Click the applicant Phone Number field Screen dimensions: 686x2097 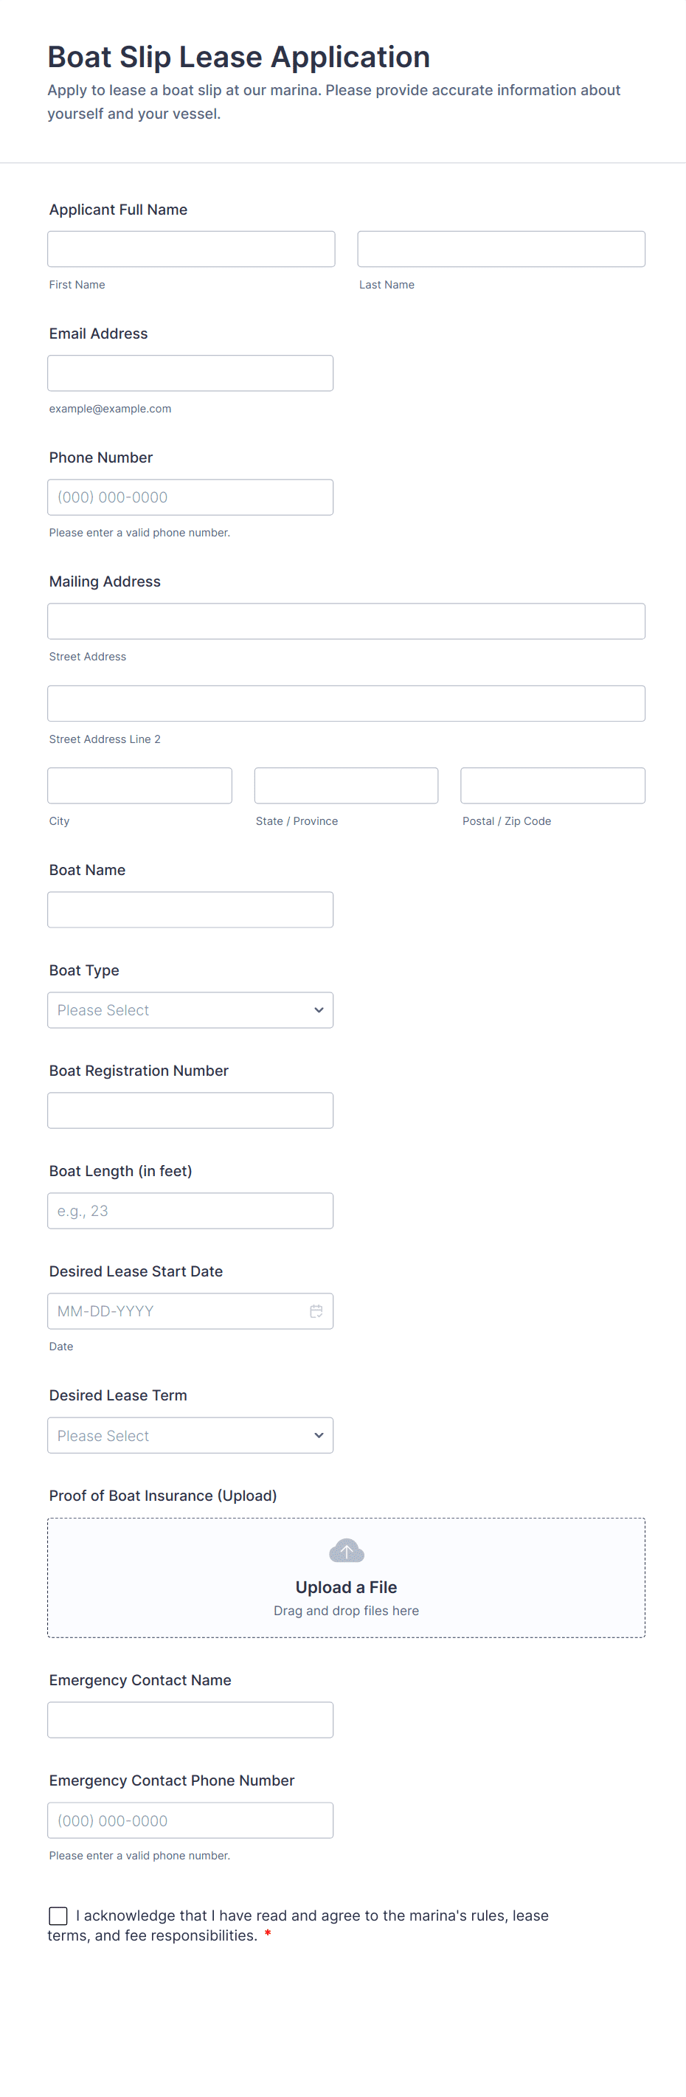pyautogui.click(x=190, y=497)
